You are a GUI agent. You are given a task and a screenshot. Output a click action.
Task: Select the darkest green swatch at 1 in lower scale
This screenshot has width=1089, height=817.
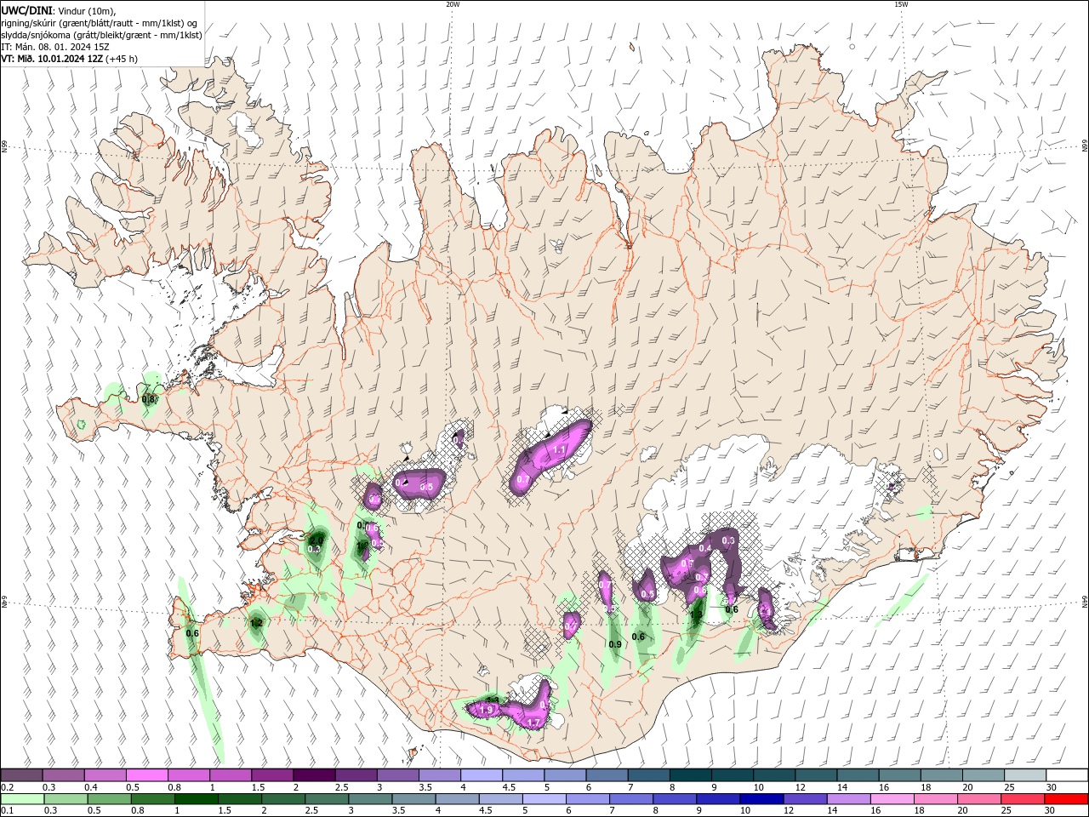(x=197, y=799)
